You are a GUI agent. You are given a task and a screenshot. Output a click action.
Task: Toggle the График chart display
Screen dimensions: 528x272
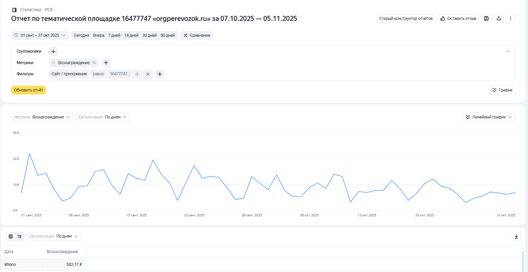click(x=502, y=90)
